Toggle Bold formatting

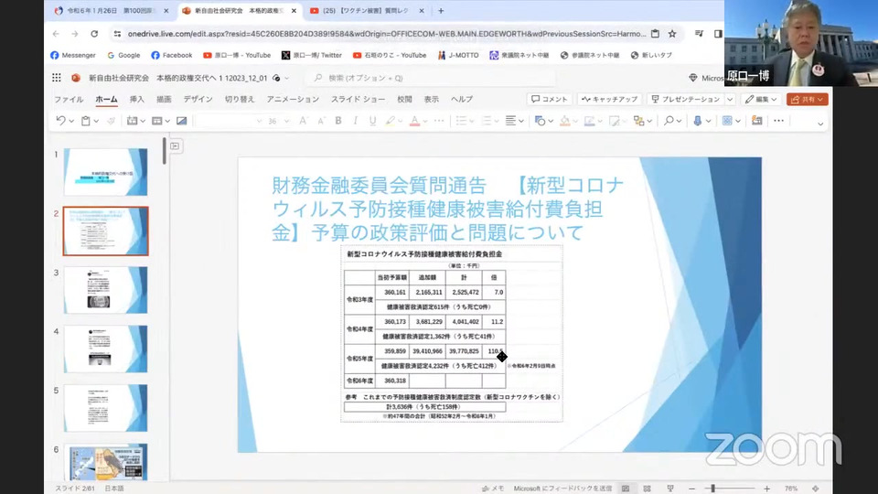pyautogui.click(x=338, y=121)
